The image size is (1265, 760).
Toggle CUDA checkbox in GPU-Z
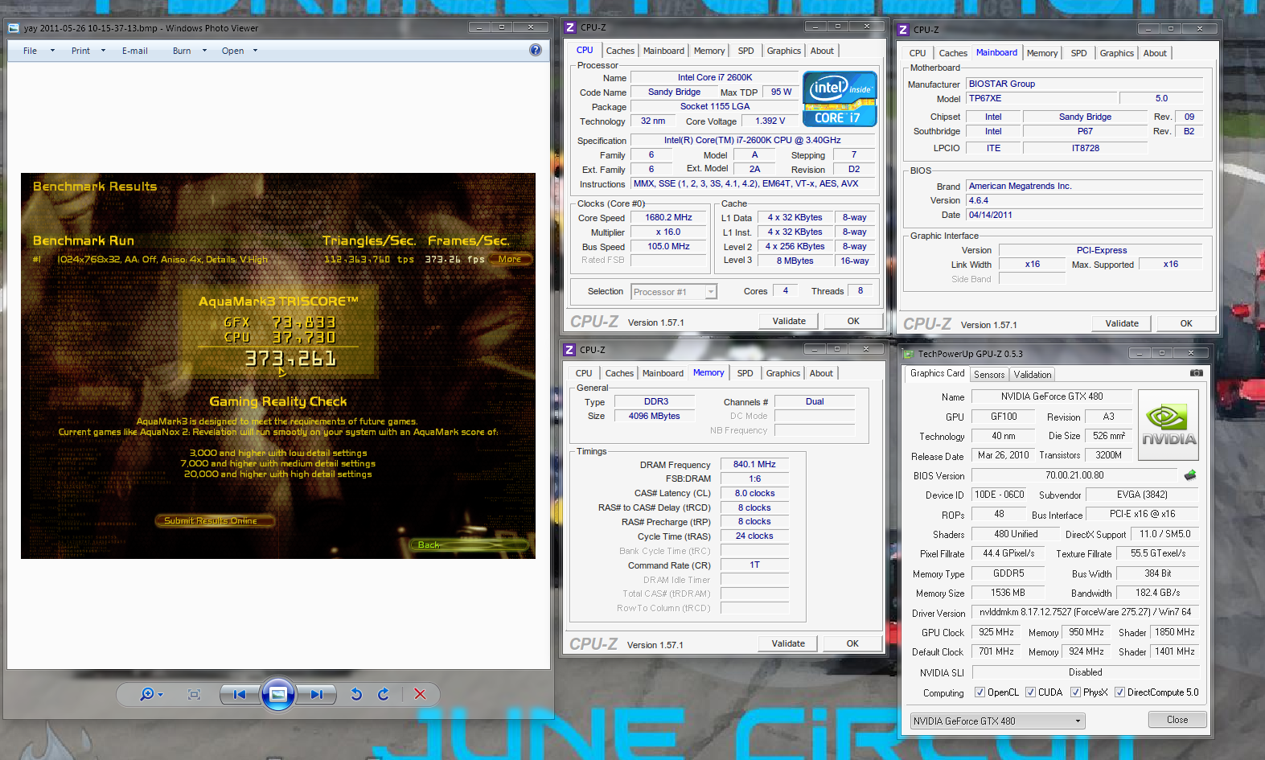point(1030,692)
